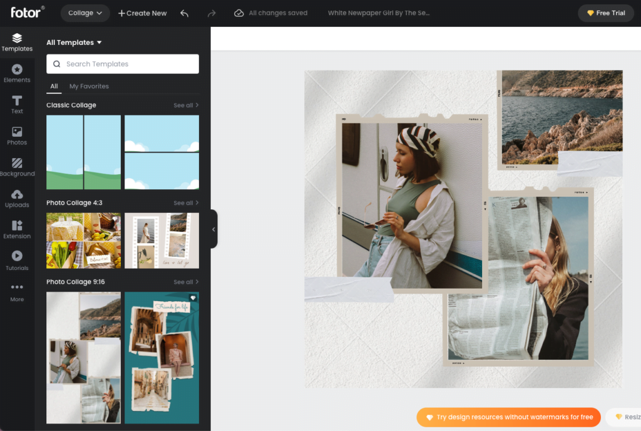Screen dimensions: 641x431
Task: Open the Text panel
Action: [x=17, y=103]
